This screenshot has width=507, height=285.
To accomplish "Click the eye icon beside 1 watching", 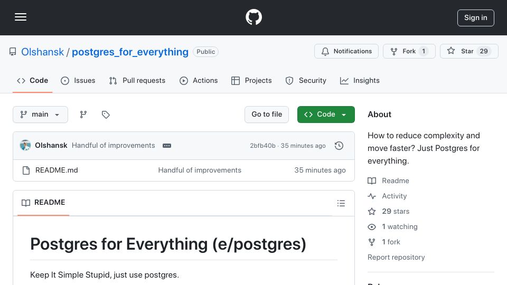I will point(372,227).
